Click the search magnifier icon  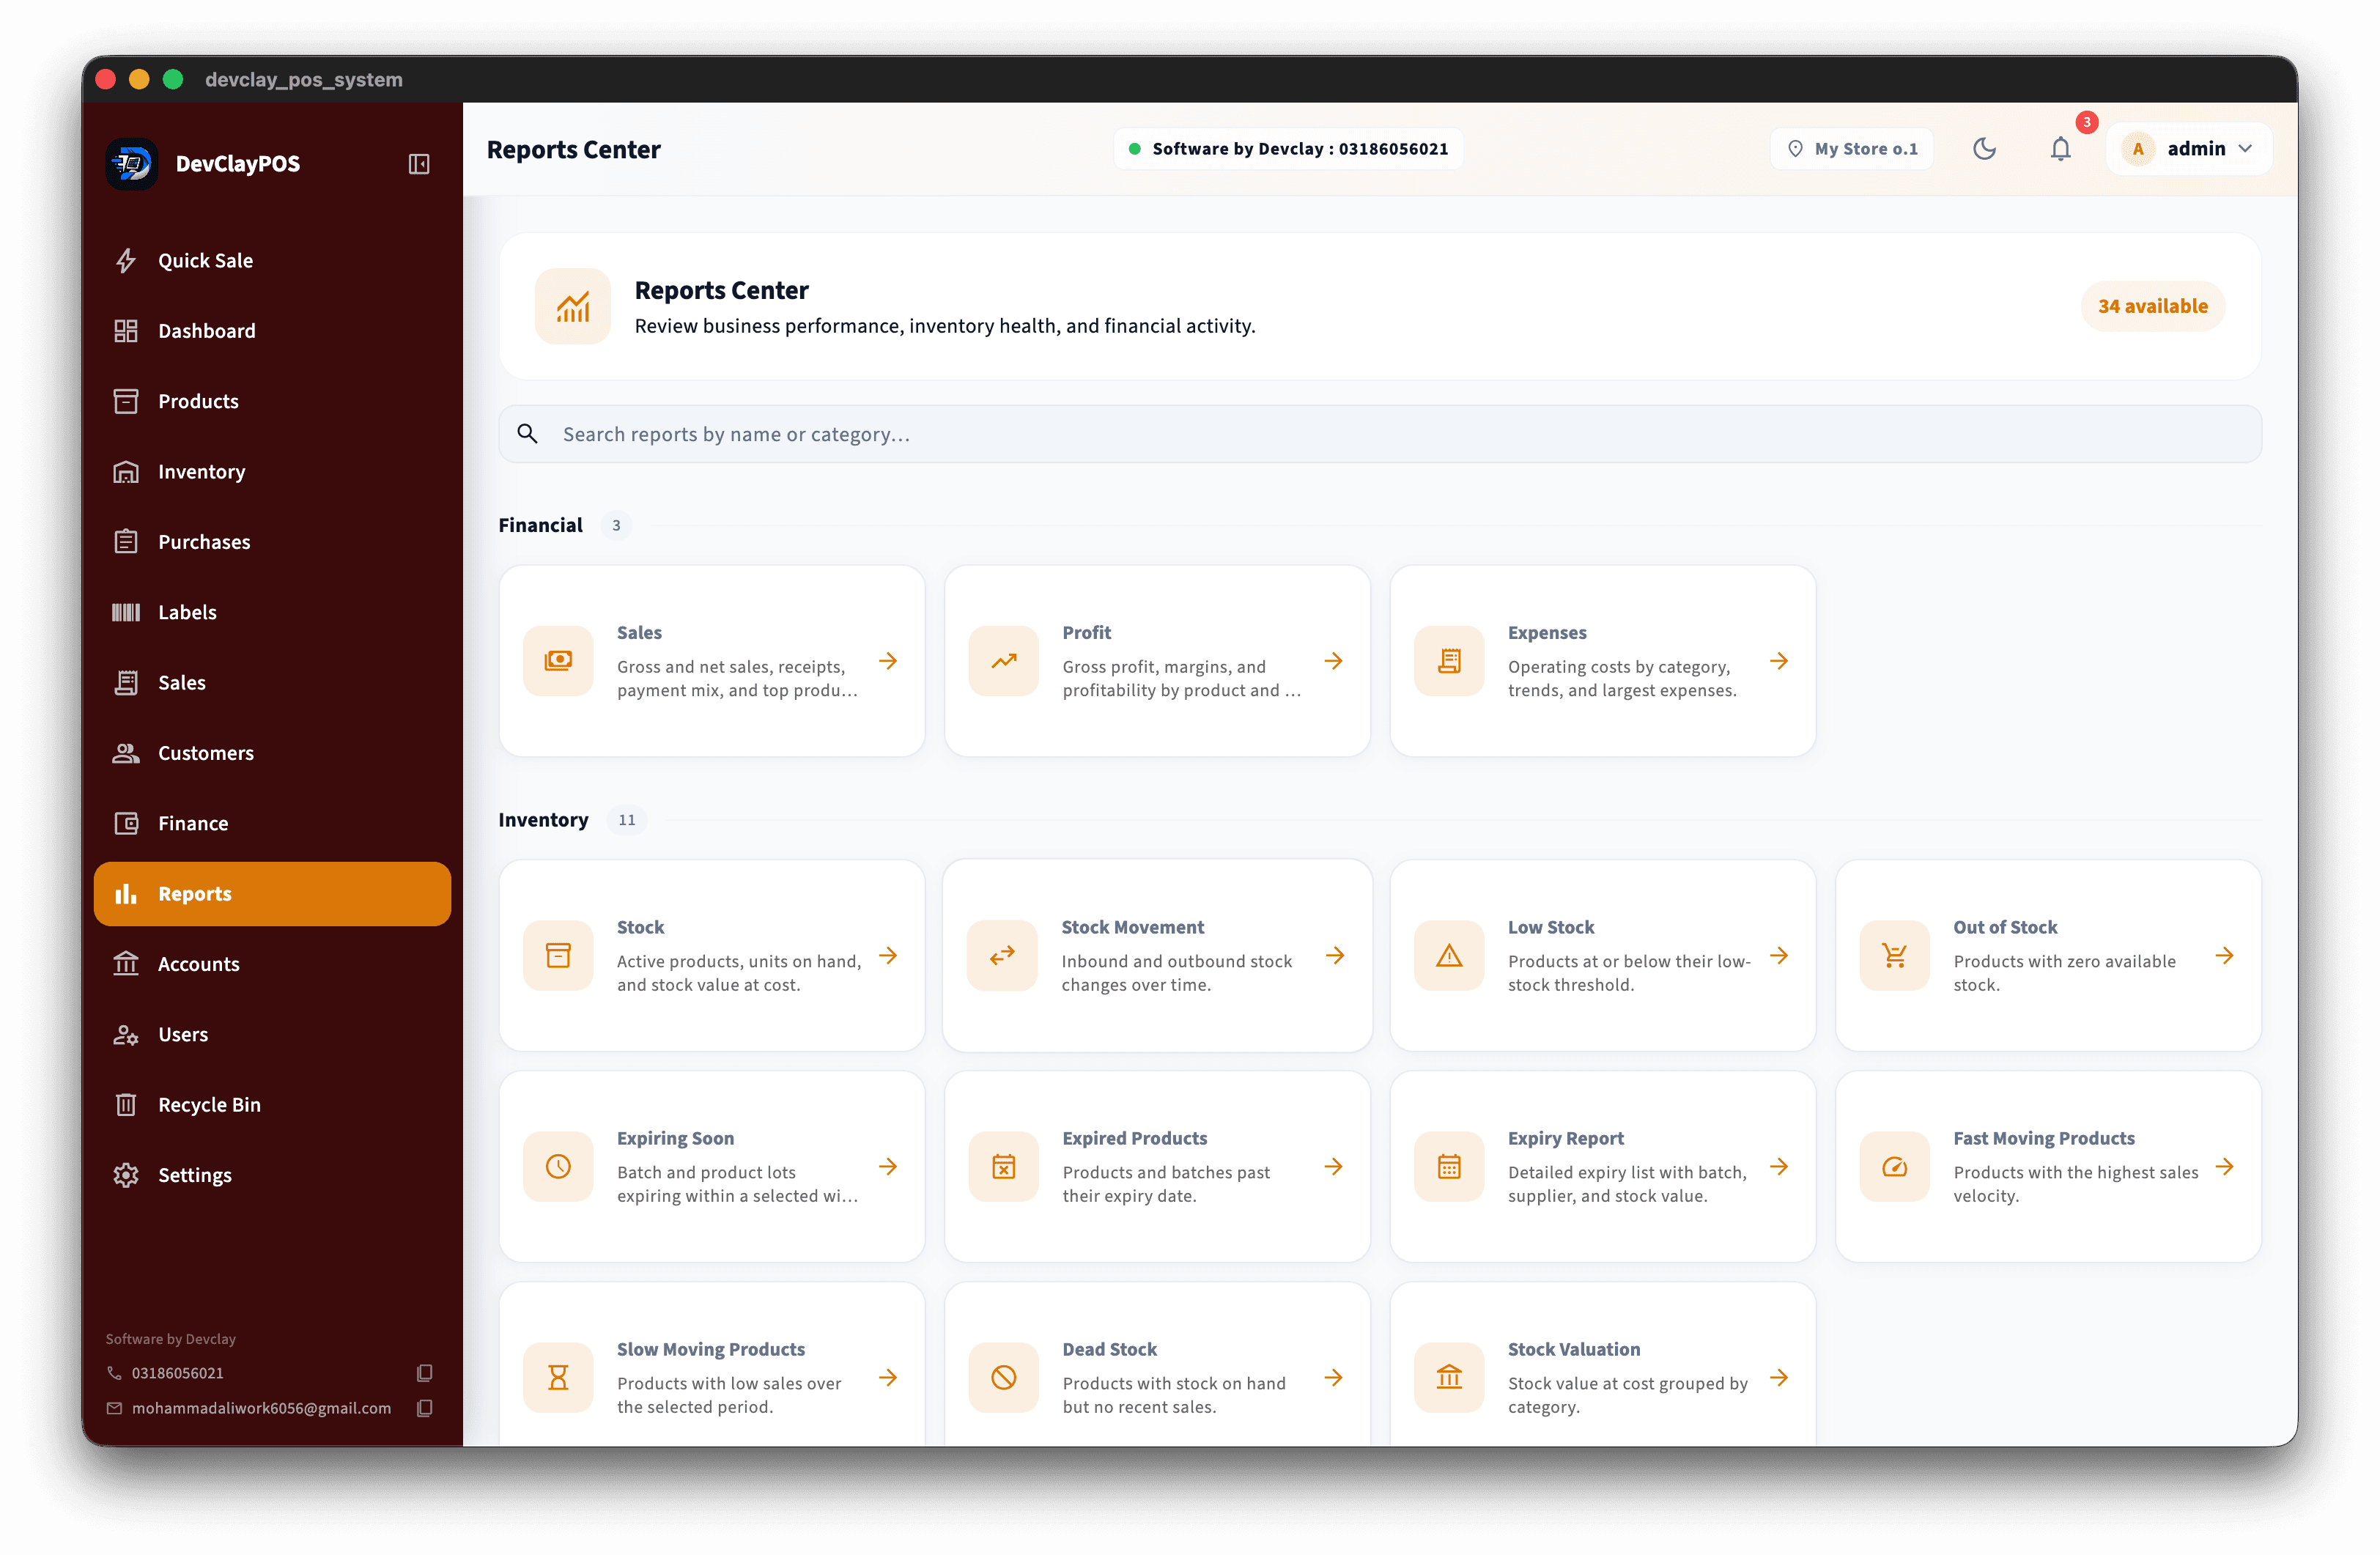527,434
